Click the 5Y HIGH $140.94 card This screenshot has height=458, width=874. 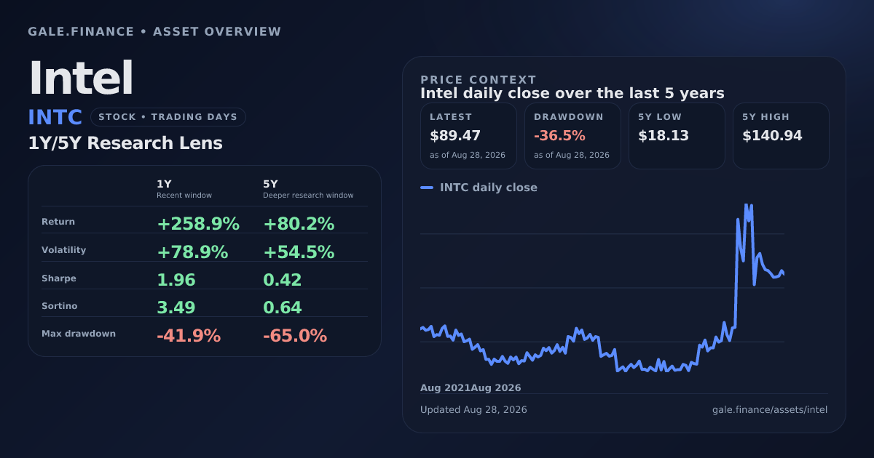(x=781, y=136)
